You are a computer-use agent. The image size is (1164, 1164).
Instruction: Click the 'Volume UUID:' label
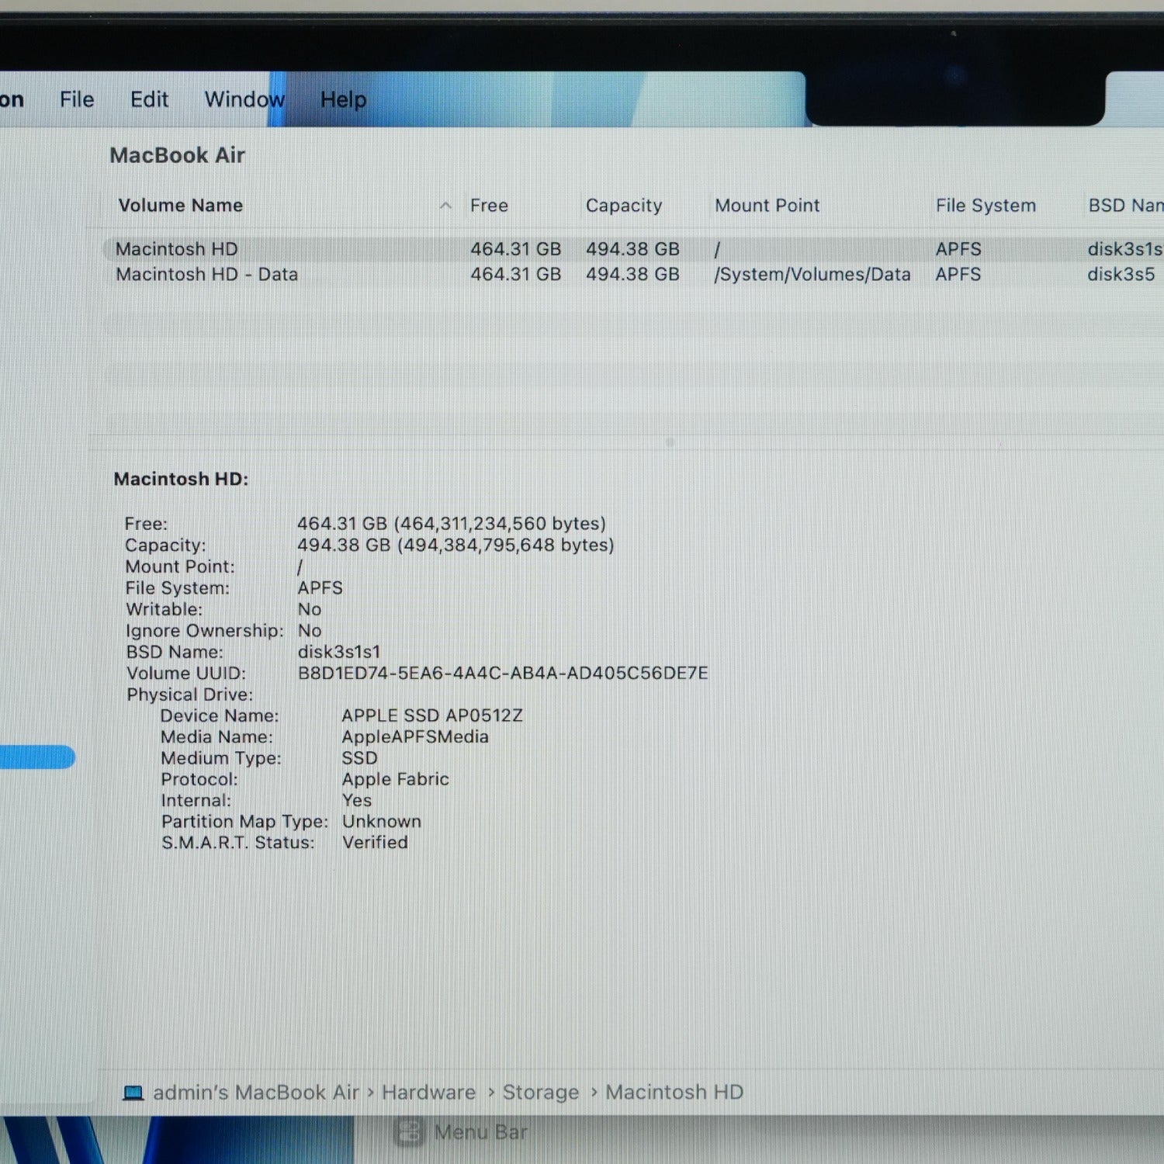pos(186,673)
